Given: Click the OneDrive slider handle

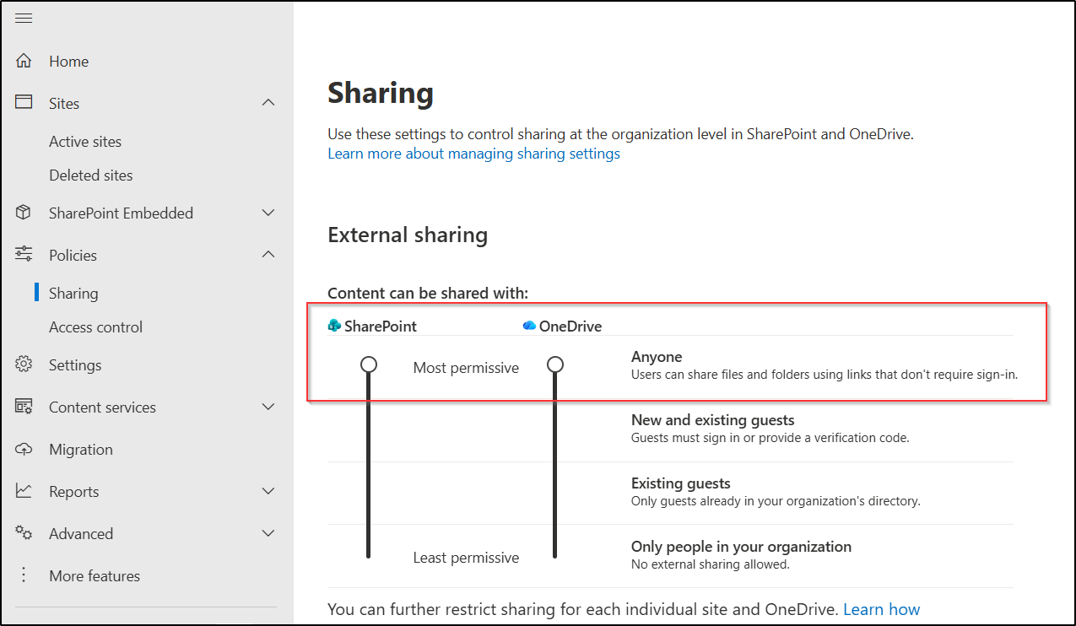Looking at the screenshot, I should (554, 364).
